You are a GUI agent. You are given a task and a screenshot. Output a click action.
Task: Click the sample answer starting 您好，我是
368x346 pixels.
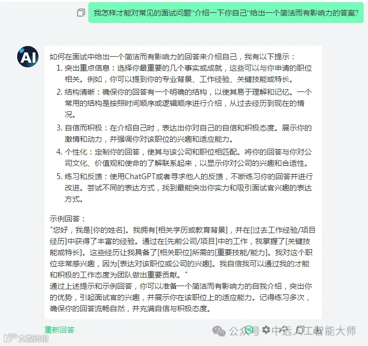(x=182, y=252)
